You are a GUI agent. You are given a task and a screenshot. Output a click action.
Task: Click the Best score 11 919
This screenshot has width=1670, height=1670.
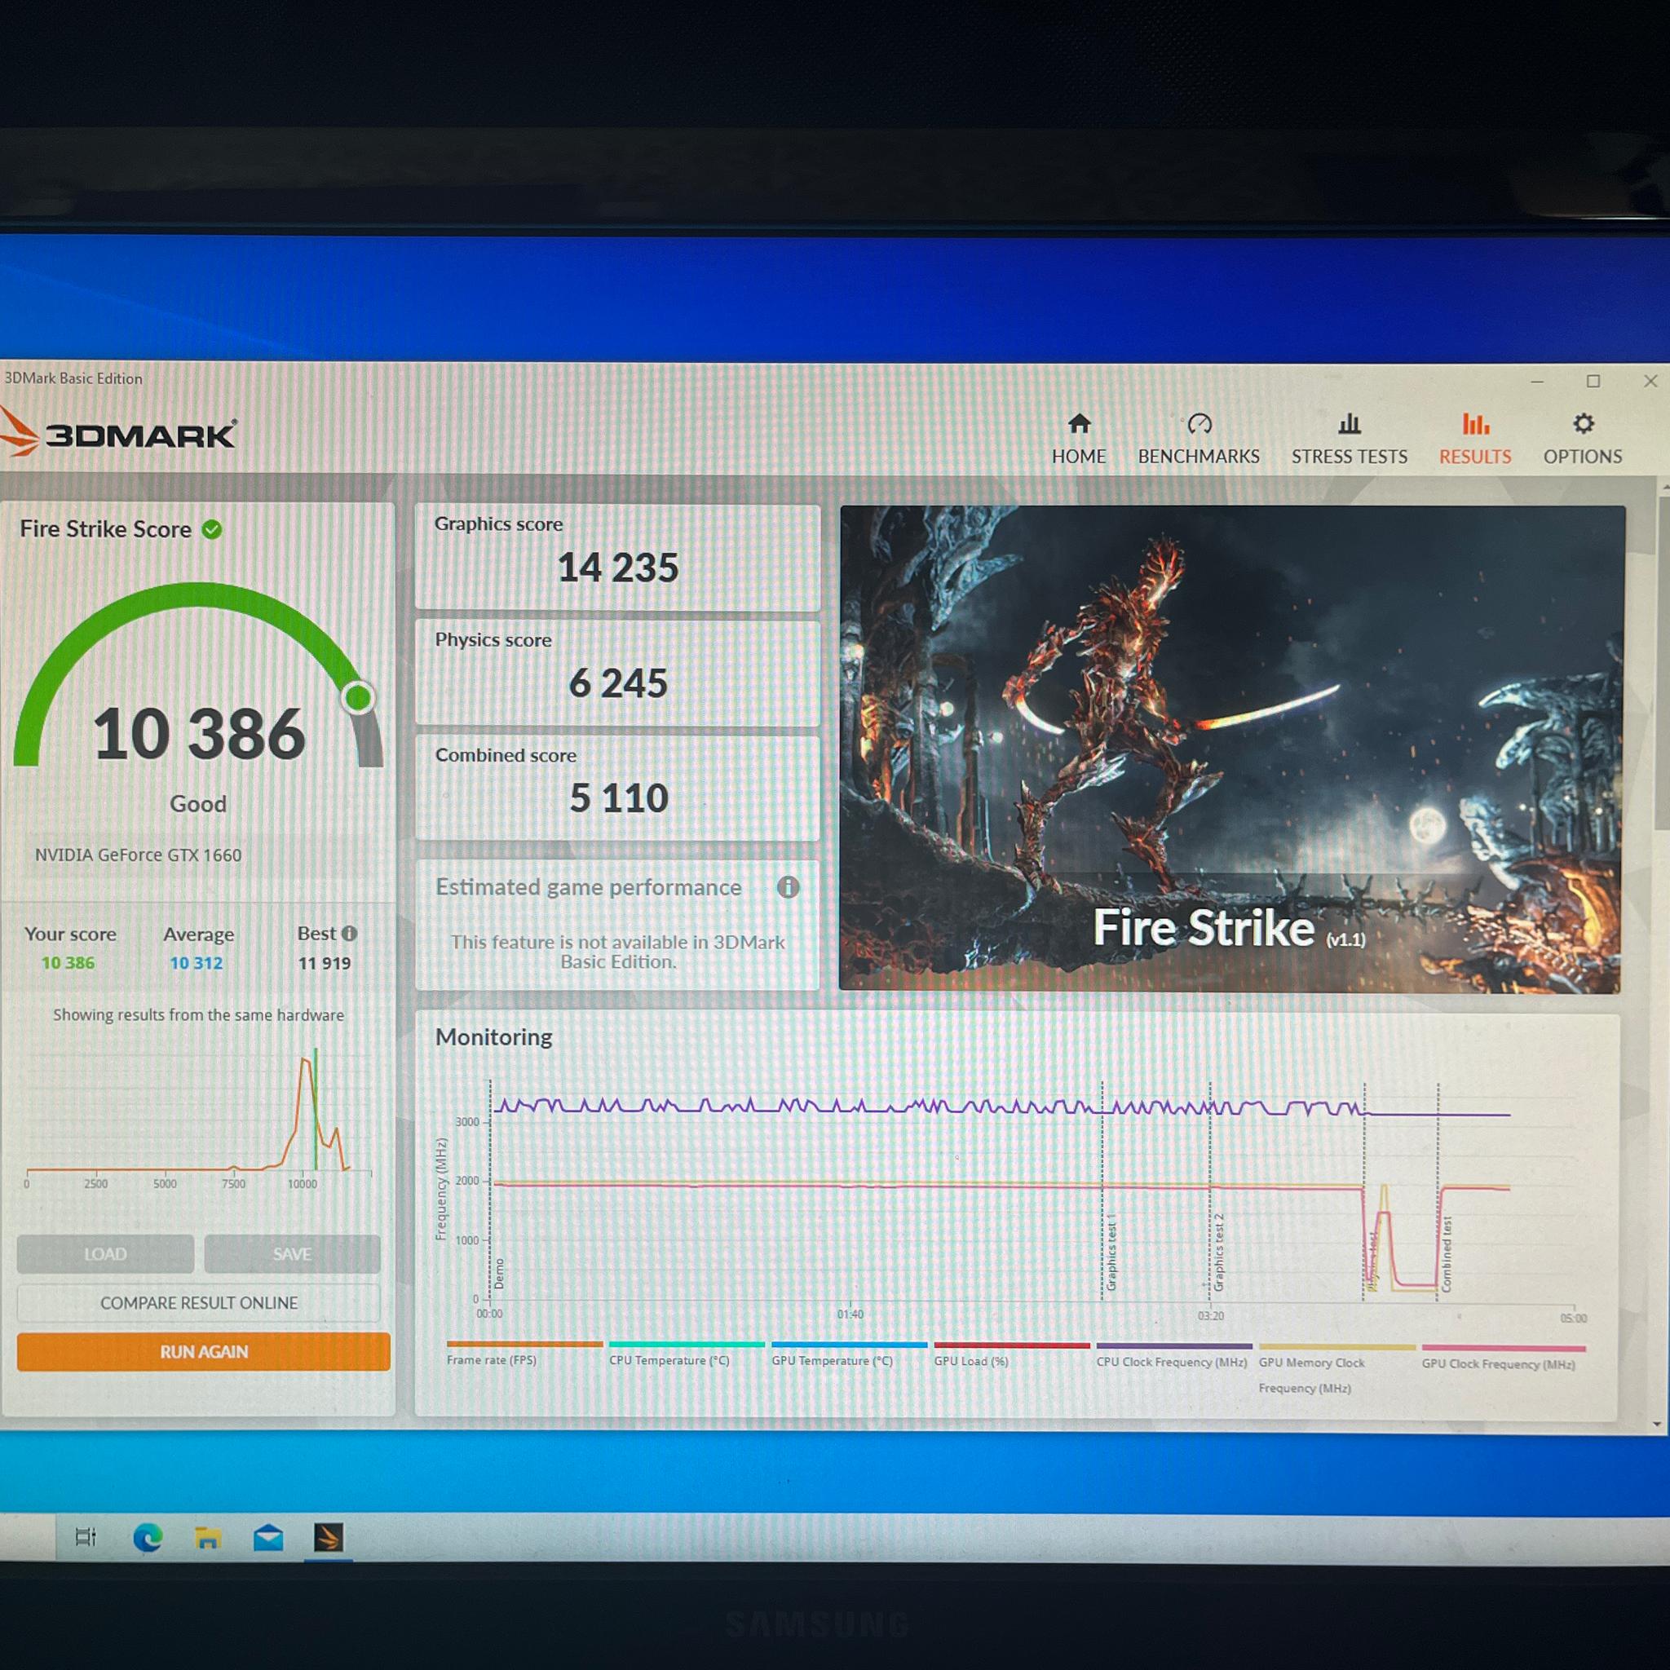tap(325, 963)
